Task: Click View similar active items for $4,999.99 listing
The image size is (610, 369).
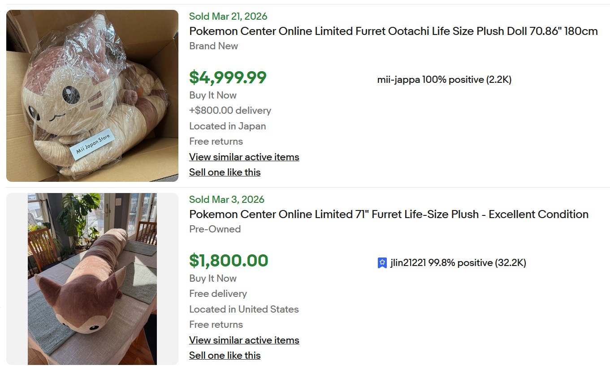Action: (244, 157)
